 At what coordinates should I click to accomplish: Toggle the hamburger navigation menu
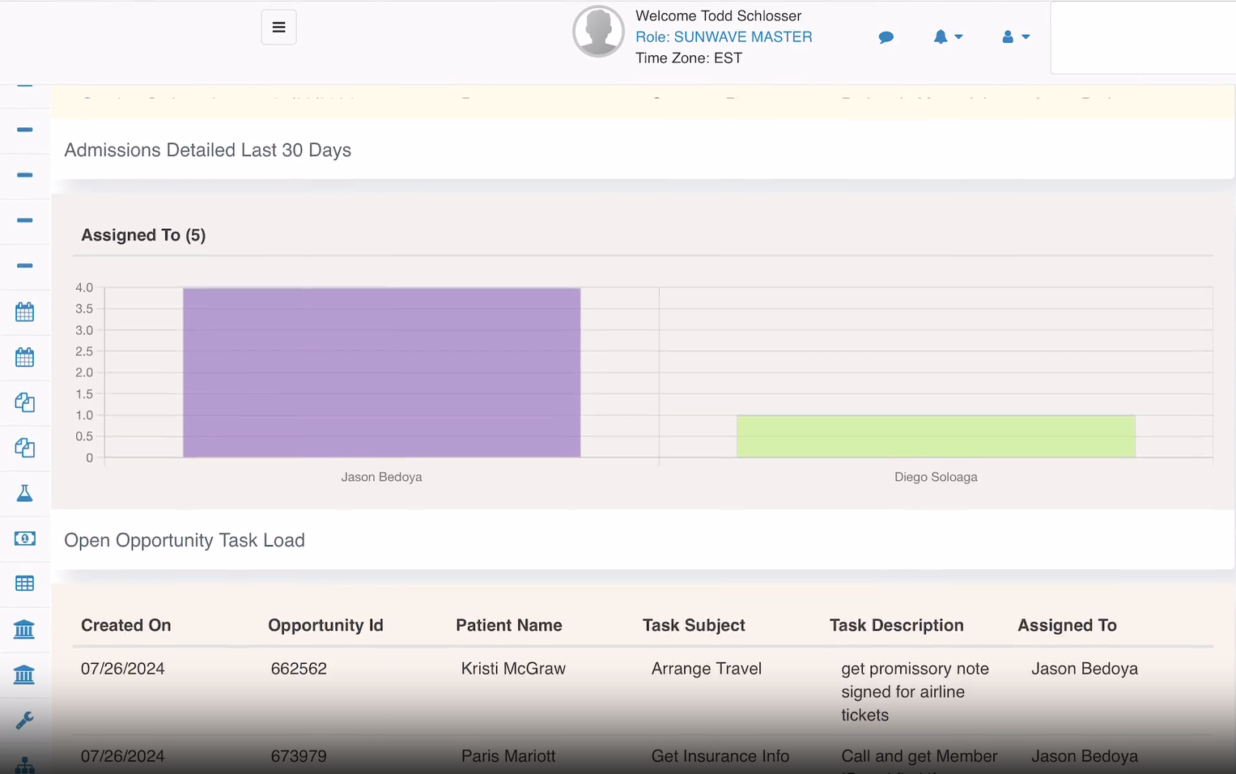[x=278, y=27]
